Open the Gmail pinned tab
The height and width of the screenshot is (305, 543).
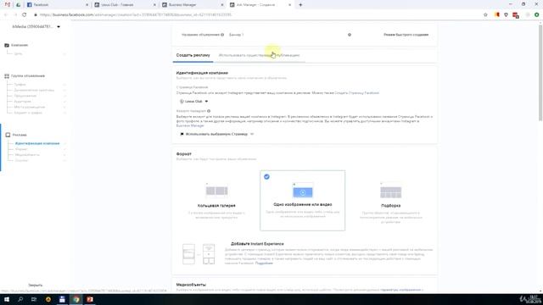pyautogui.click(x=8, y=5)
